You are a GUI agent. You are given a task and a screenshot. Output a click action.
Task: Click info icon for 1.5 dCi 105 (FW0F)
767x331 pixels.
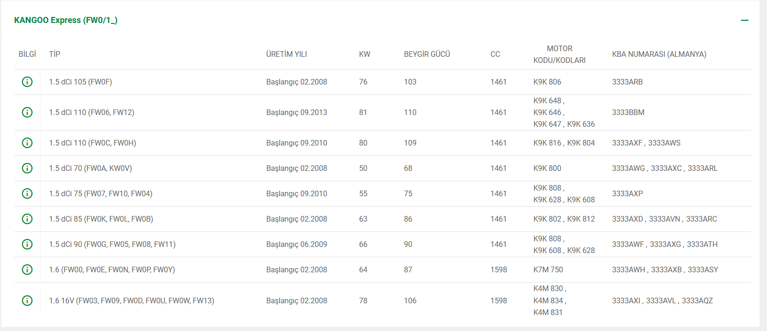point(27,82)
